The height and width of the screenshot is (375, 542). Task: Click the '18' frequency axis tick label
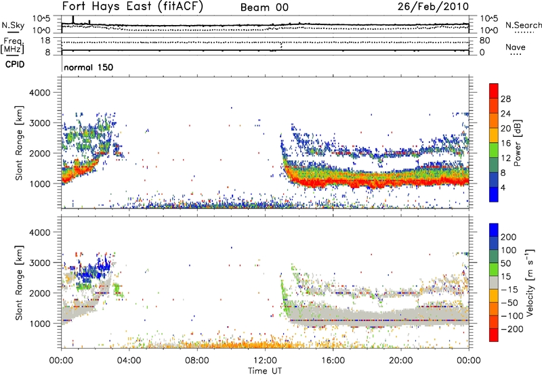[45, 41]
